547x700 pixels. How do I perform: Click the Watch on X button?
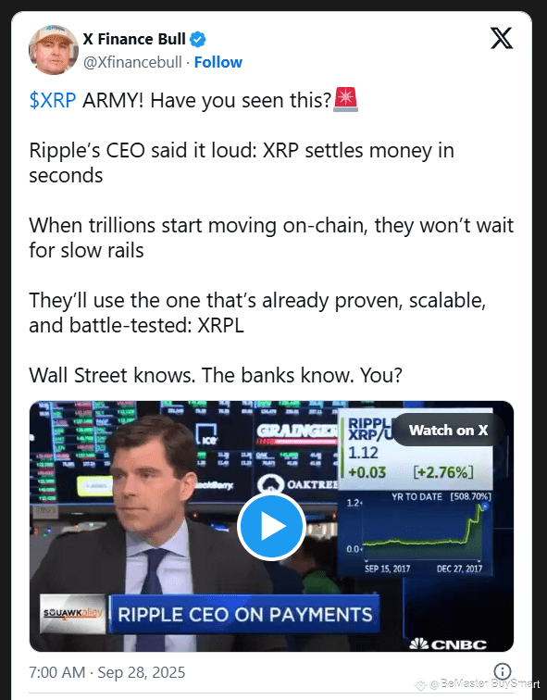tap(448, 430)
